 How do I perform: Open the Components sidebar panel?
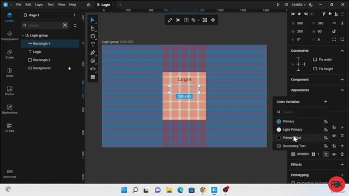[x=10, y=35]
